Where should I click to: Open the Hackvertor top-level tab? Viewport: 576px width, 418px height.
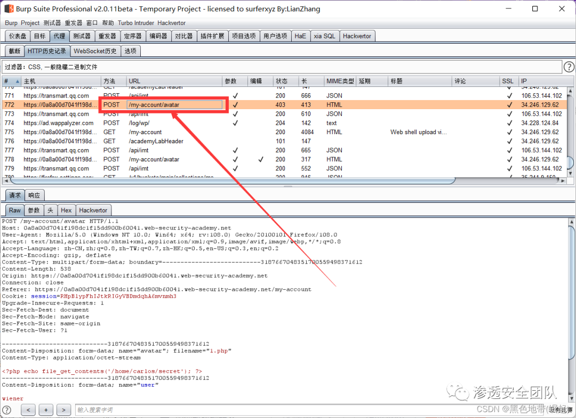(357, 36)
